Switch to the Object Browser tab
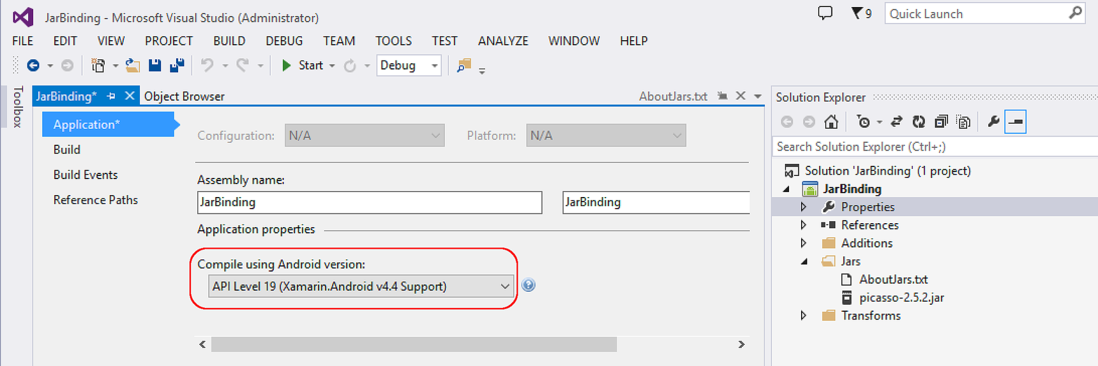Screen dimensions: 1098x366 point(184,96)
